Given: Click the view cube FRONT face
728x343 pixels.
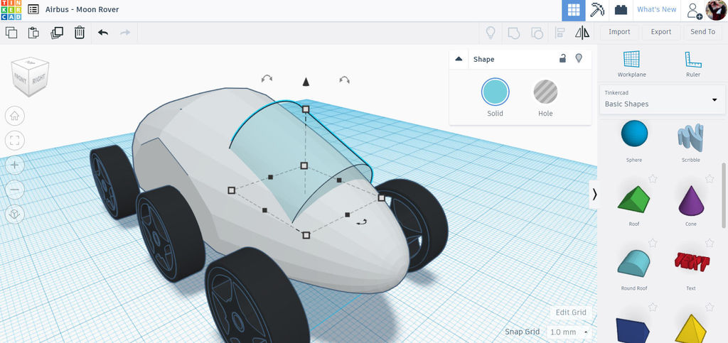Looking at the screenshot, I should coord(21,77).
